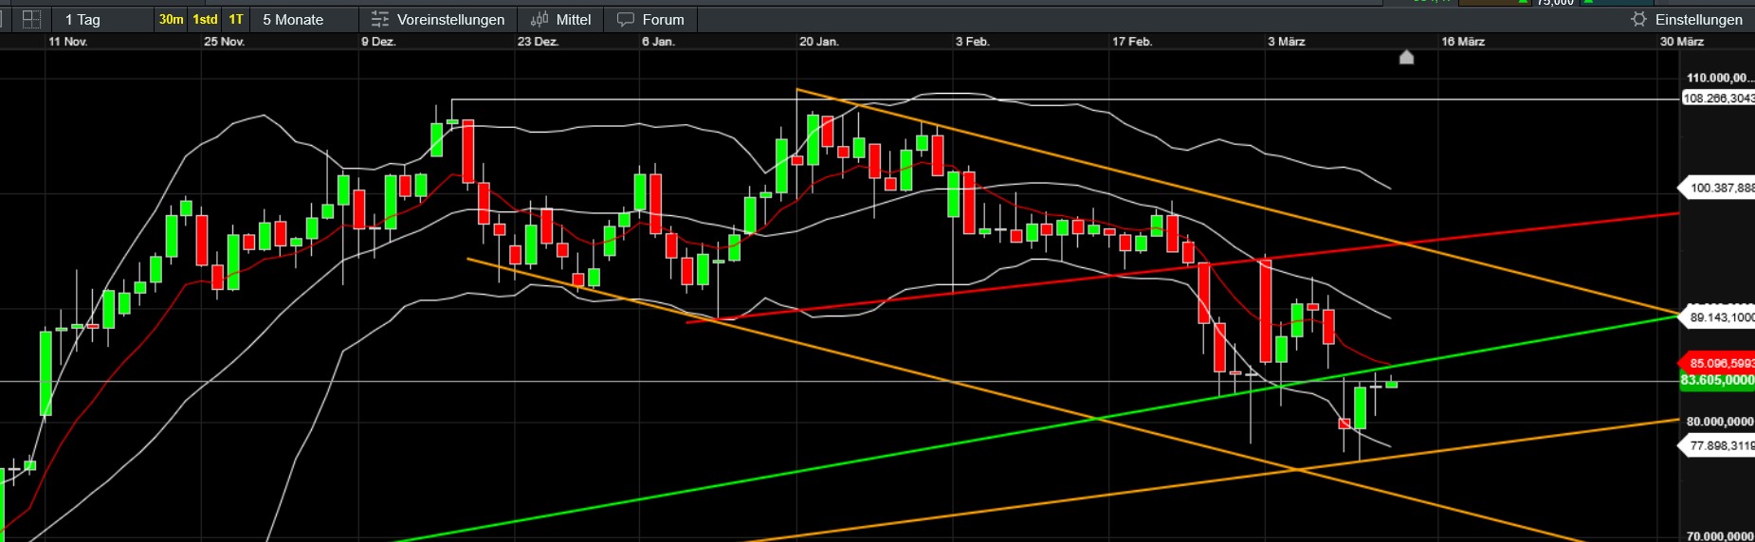
Task: Select the 1T quick interval
Action: [x=236, y=19]
